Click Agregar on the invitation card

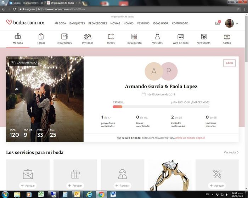[x=28, y=186]
